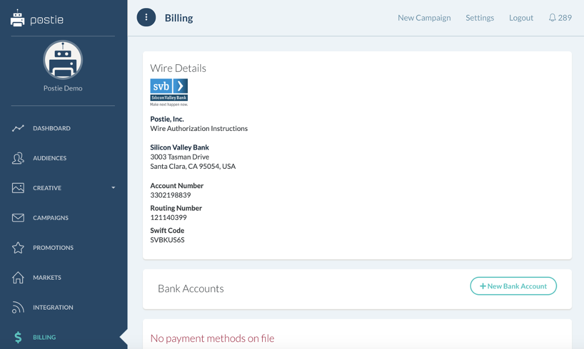The image size is (584, 349).
Task: Click Logout in the top bar
Action: [x=521, y=17]
